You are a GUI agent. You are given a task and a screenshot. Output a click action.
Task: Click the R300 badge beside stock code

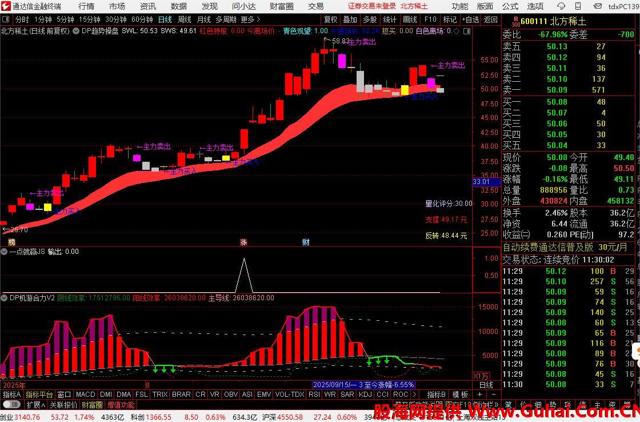[516, 21]
